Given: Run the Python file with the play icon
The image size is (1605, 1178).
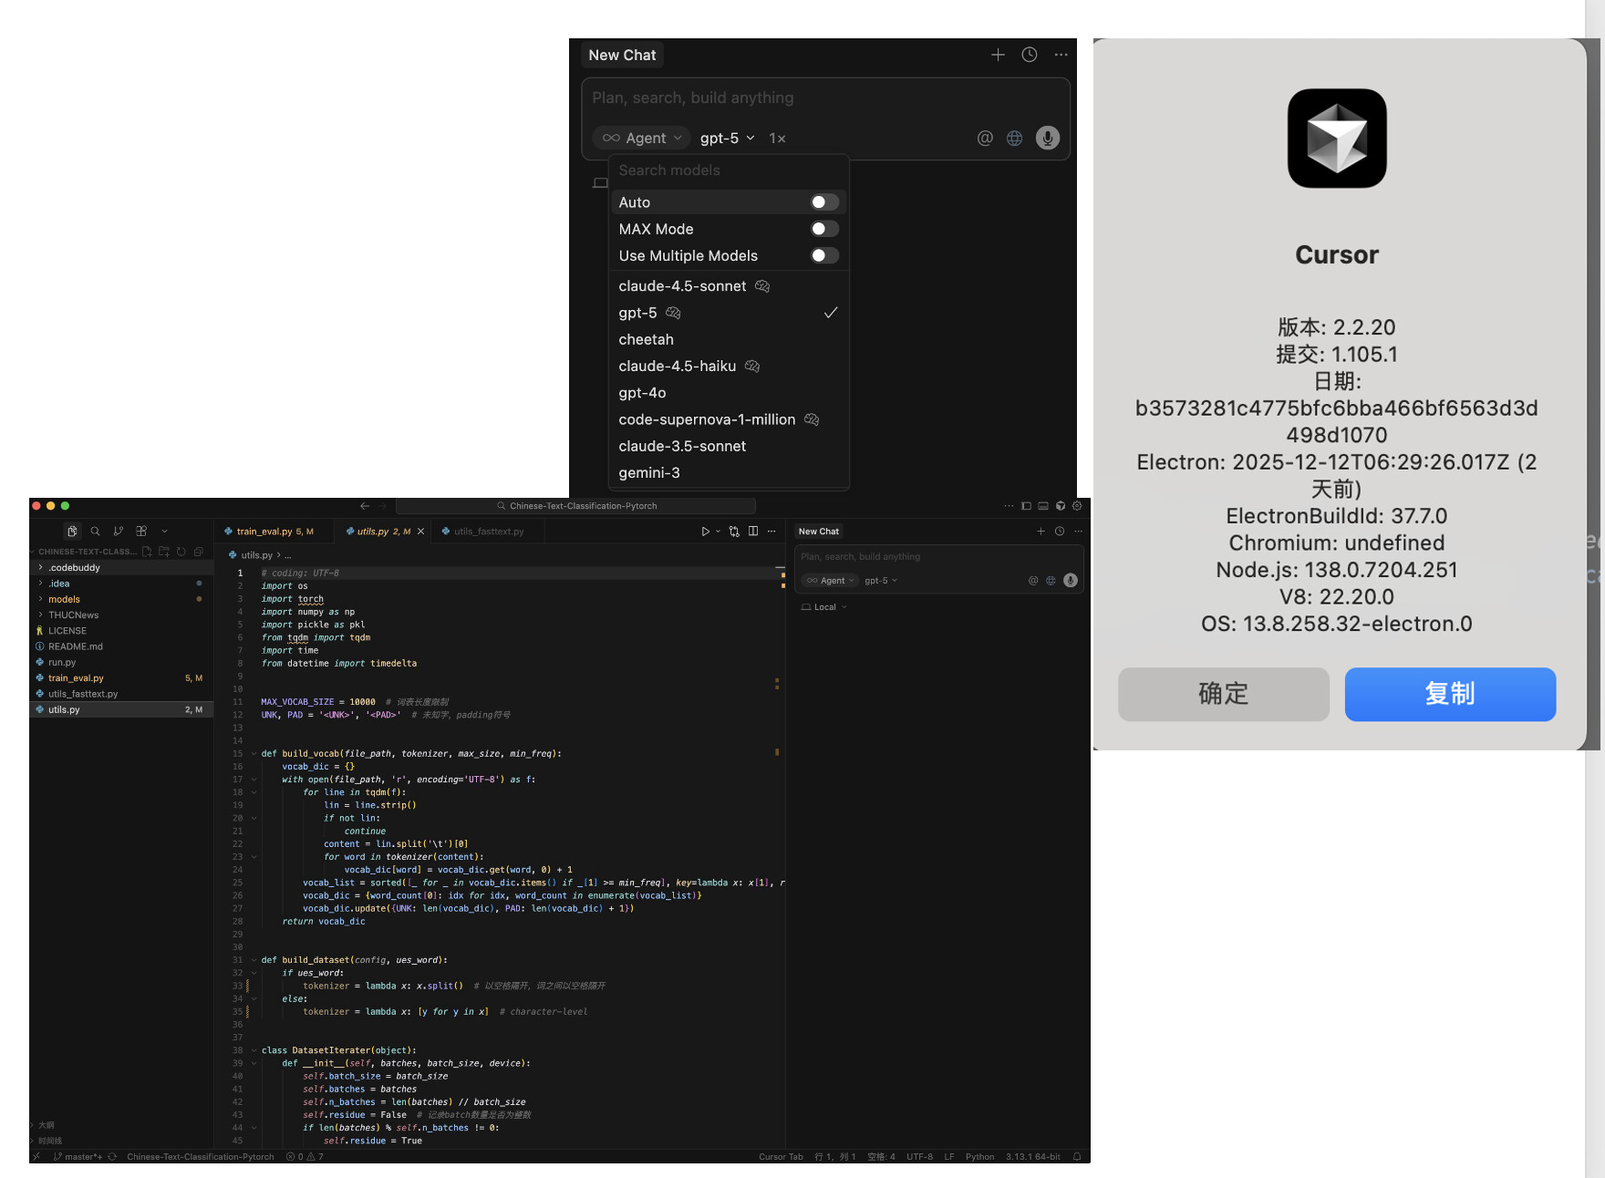Looking at the screenshot, I should point(705,532).
